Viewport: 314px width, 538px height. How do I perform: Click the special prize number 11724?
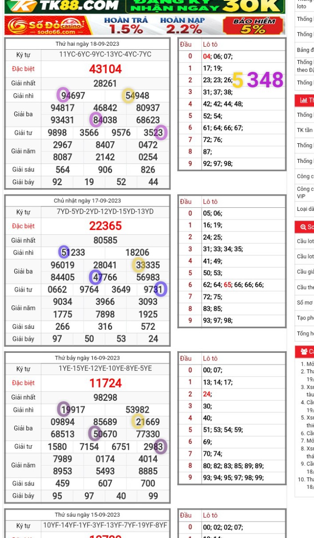click(x=105, y=383)
